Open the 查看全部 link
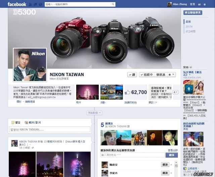Image resolution: width=215 pixels, height=177 pixels. 173,150
